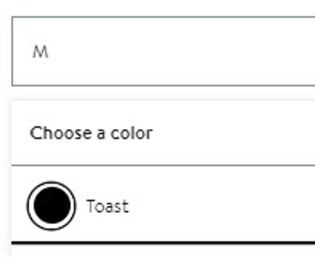Click the letter M in size box
315x257 pixels.
pyautogui.click(x=40, y=51)
